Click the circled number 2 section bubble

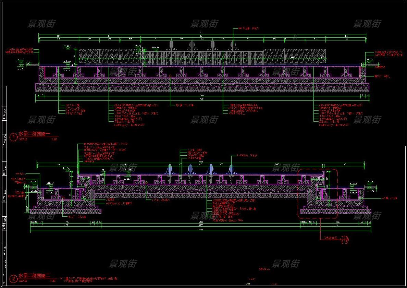(x=13, y=279)
